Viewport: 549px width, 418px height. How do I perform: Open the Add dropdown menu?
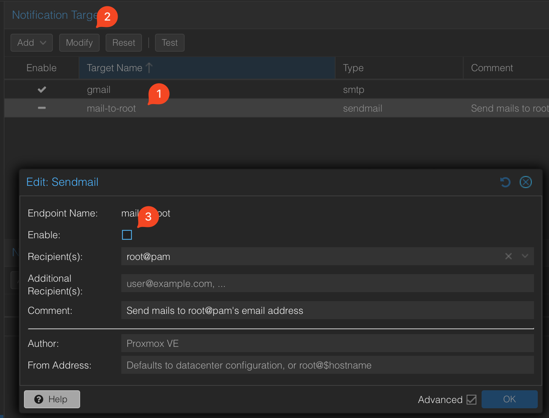[x=31, y=42]
